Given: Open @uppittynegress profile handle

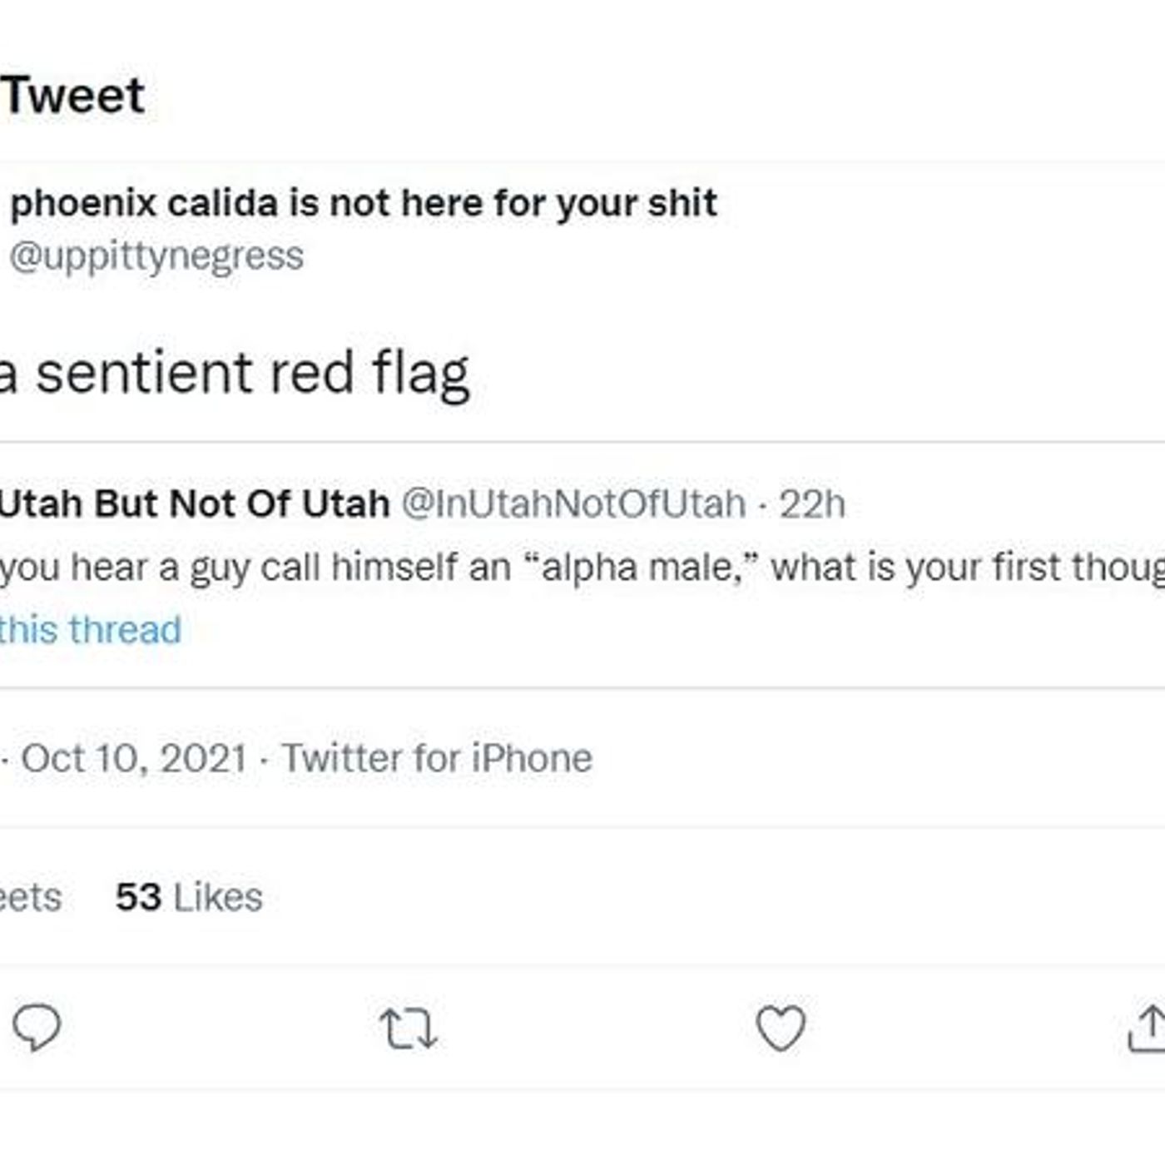Looking at the screenshot, I should [156, 255].
